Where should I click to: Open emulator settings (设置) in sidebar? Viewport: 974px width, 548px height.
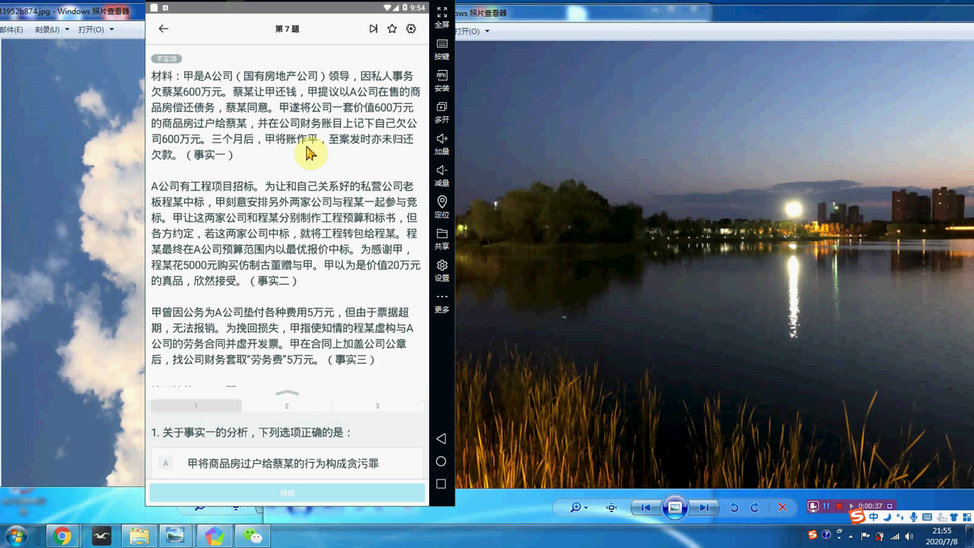coord(442,271)
